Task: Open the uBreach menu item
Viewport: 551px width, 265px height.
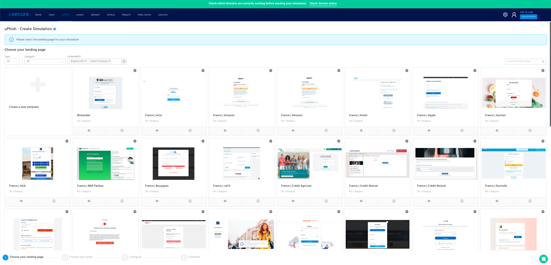Action: click(x=95, y=15)
